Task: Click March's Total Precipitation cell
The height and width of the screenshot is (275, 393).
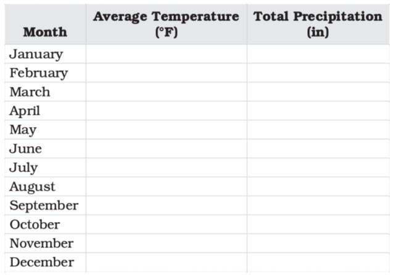Action: click(318, 92)
